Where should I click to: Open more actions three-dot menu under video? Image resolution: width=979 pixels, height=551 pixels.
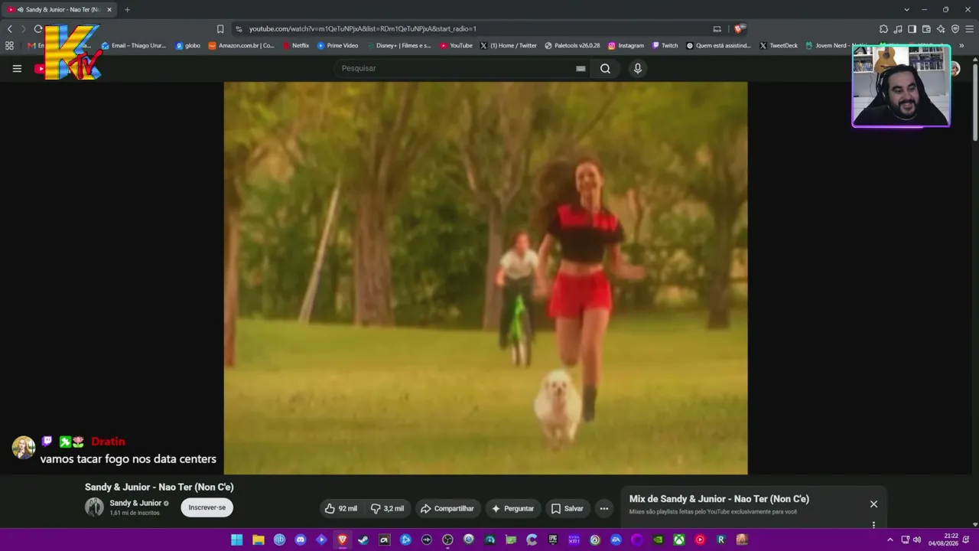point(604,508)
